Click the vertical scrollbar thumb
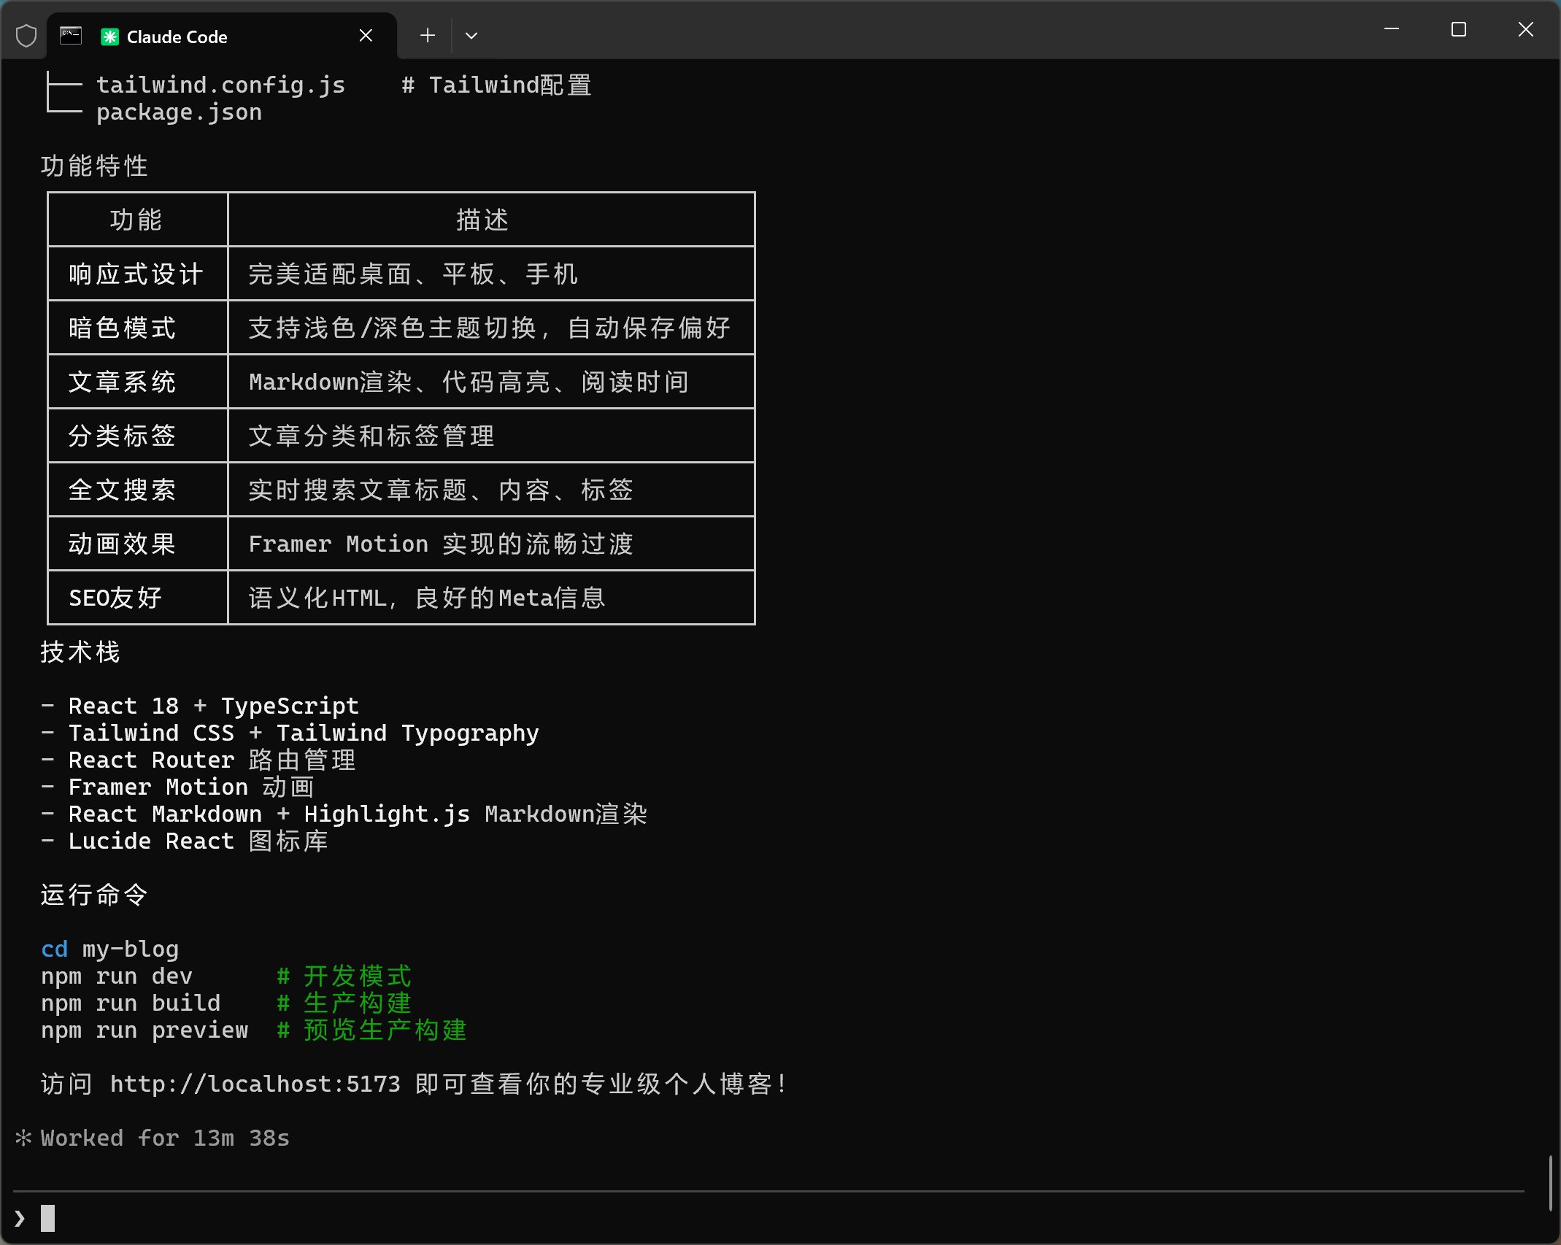 [1551, 1183]
